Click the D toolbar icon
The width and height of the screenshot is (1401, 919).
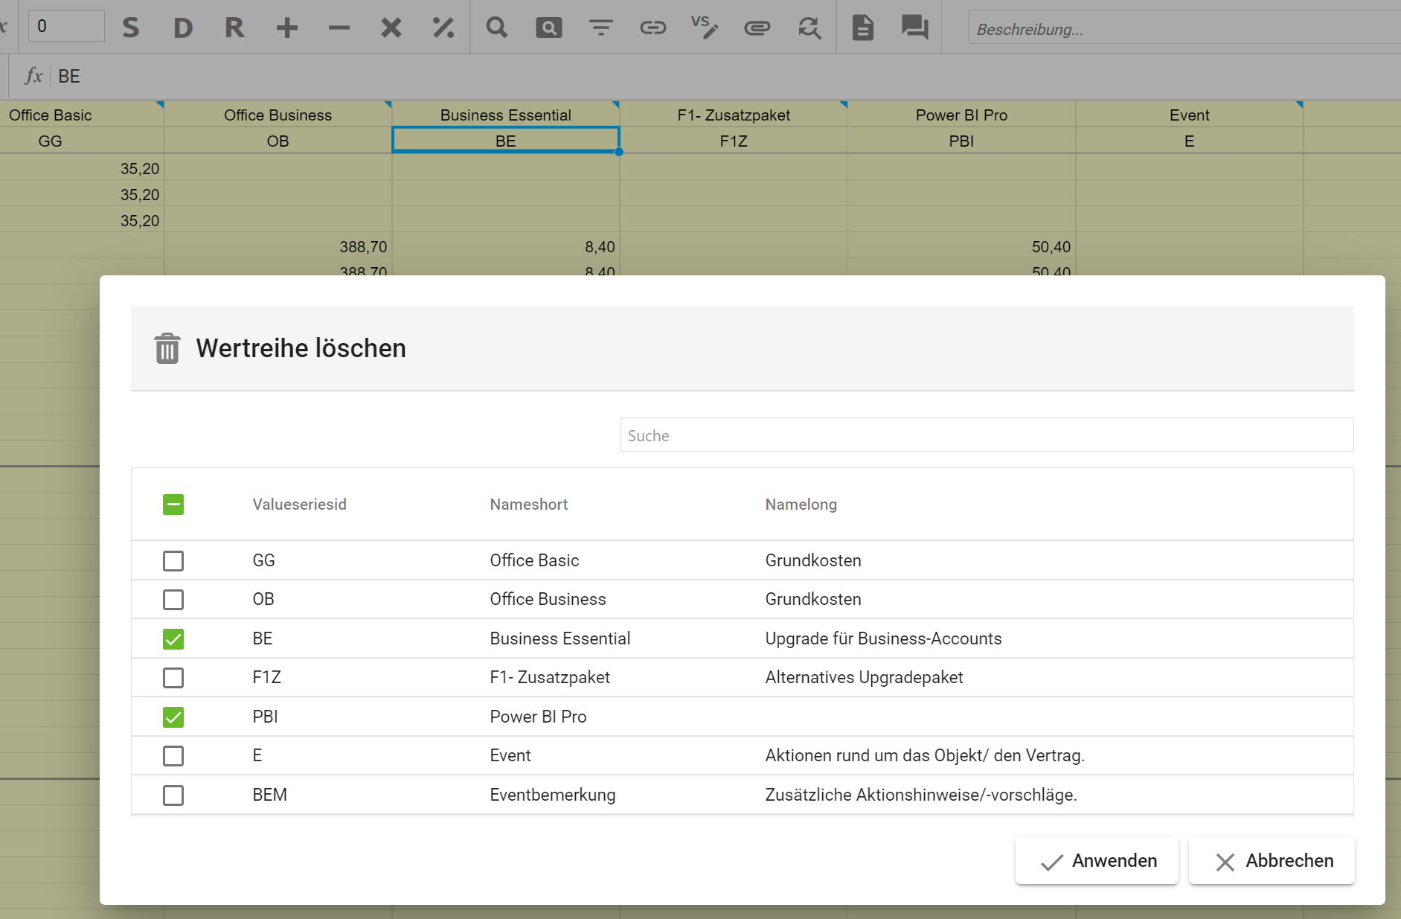point(183,28)
